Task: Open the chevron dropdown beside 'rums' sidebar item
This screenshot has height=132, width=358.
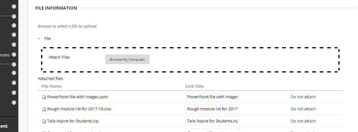Action: (x=14, y=55)
